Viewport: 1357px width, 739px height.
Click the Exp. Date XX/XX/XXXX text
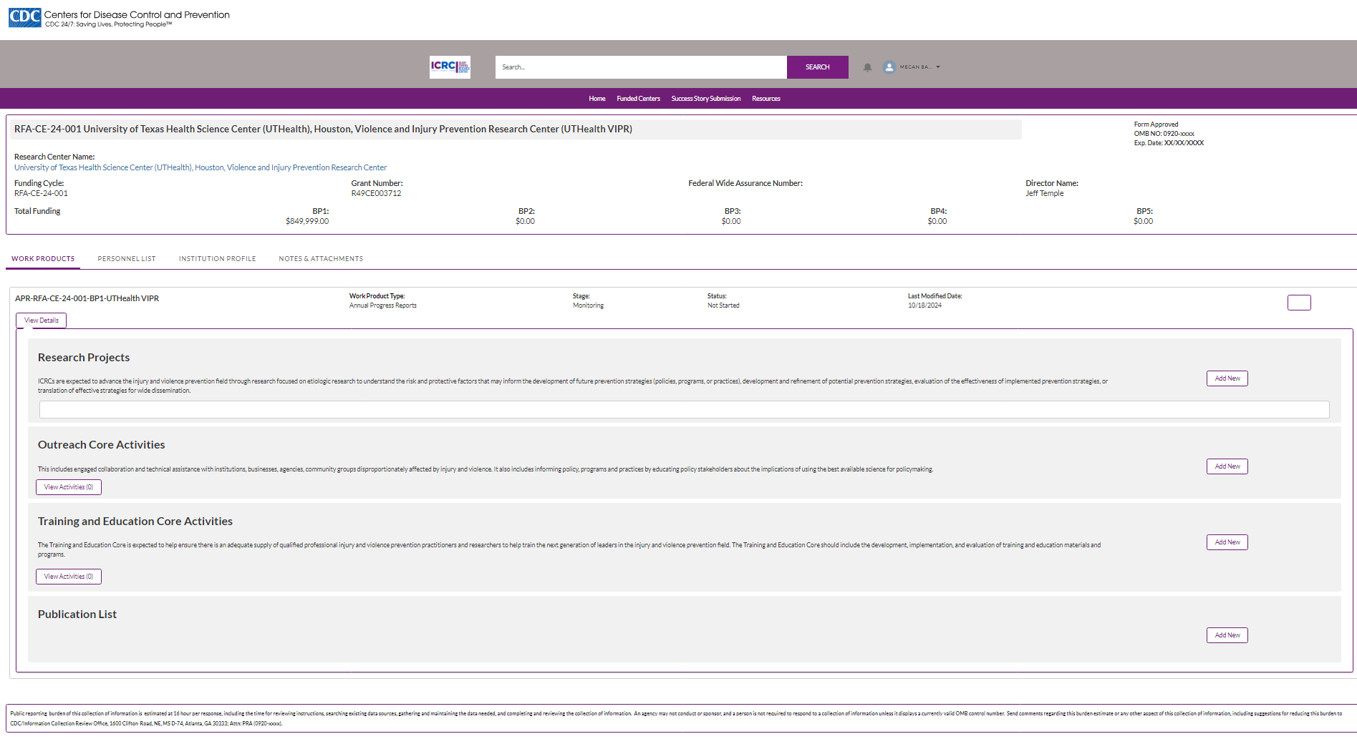(1169, 143)
